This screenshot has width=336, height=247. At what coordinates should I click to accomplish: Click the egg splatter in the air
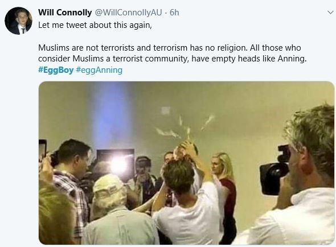click(x=185, y=127)
